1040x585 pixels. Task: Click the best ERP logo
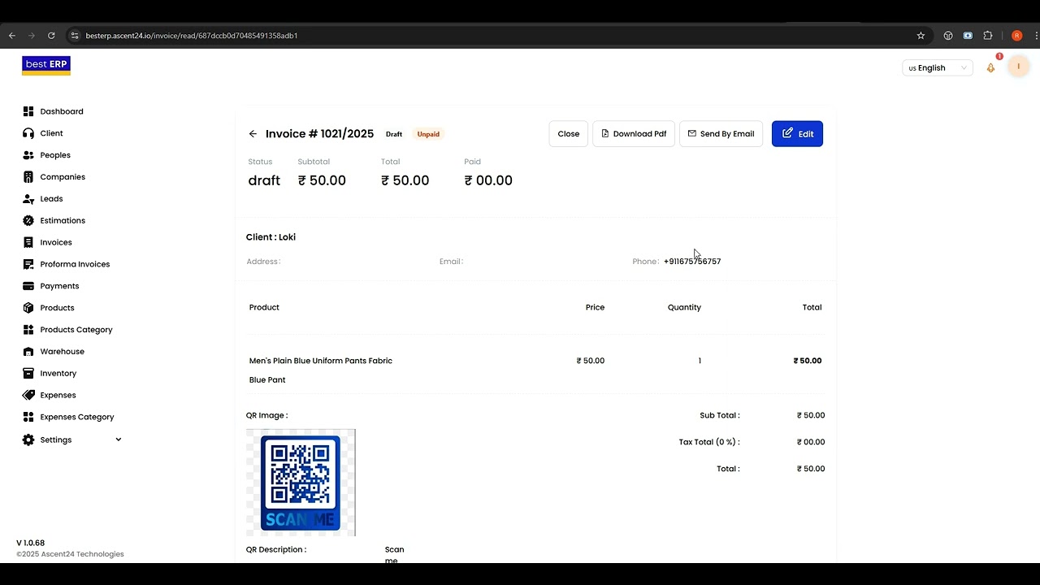pos(46,66)
